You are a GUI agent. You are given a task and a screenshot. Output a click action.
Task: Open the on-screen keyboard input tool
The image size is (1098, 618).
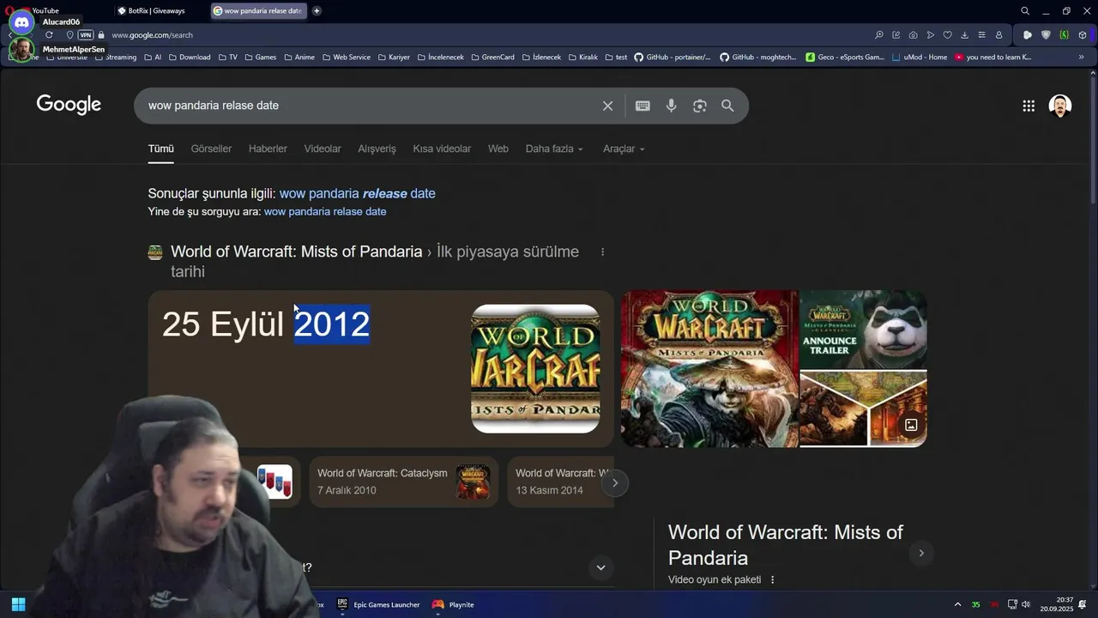click(x=643, y=106)
